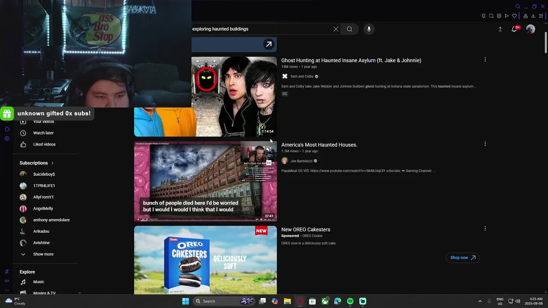The height and width of the screenshot is (308, 548).
Task: Open OREO Cakesters ad thumbnail
Action: click(205, 260)
